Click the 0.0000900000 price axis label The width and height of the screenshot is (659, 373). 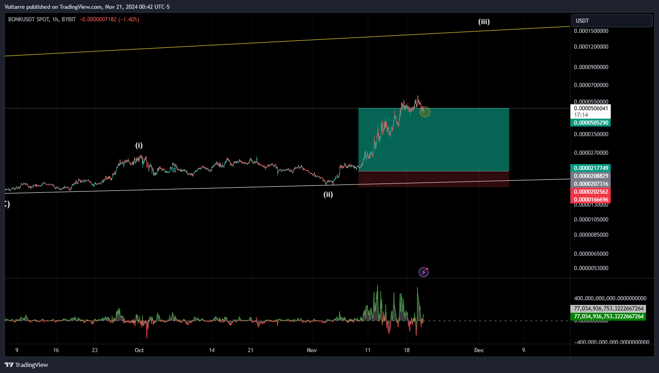(591, 67)
